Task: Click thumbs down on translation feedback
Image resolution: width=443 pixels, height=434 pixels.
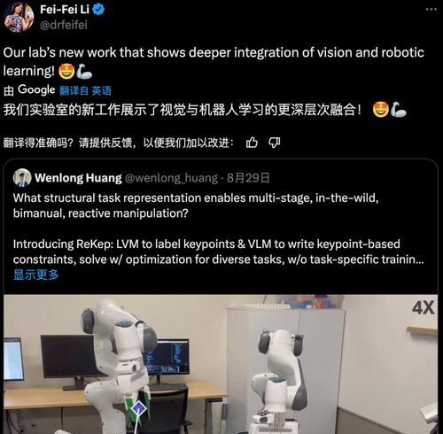Action: coord(275,143)
